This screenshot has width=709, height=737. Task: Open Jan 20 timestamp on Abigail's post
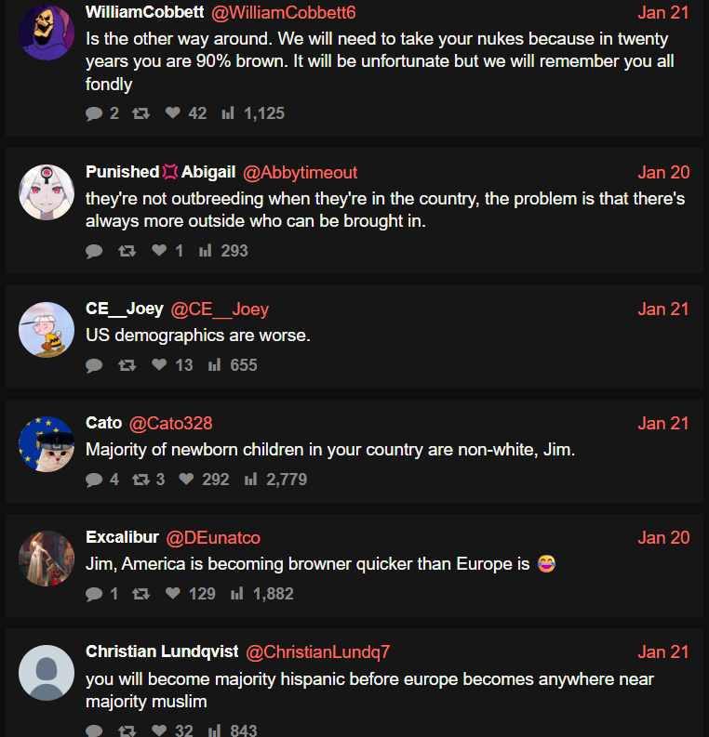point(663,173)
